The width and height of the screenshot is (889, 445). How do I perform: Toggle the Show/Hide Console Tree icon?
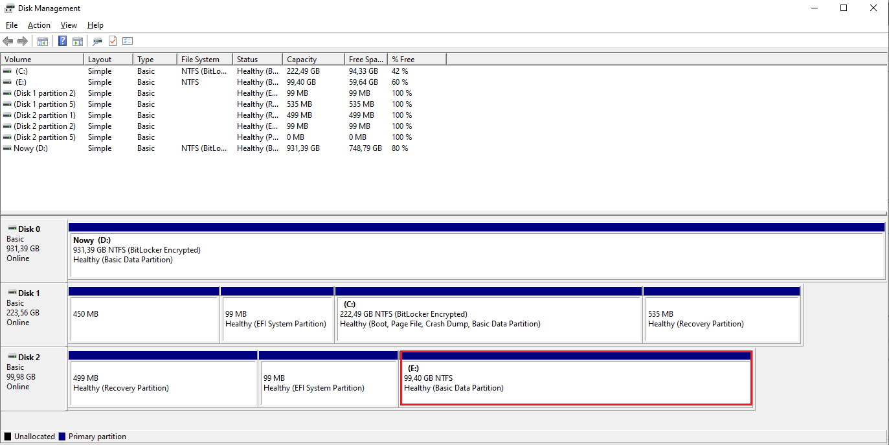click(43, 41)
